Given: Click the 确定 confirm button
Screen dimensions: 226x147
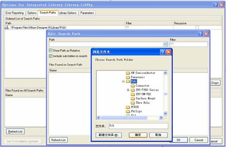Looking at the screenshot, I should tap(138, 135).
